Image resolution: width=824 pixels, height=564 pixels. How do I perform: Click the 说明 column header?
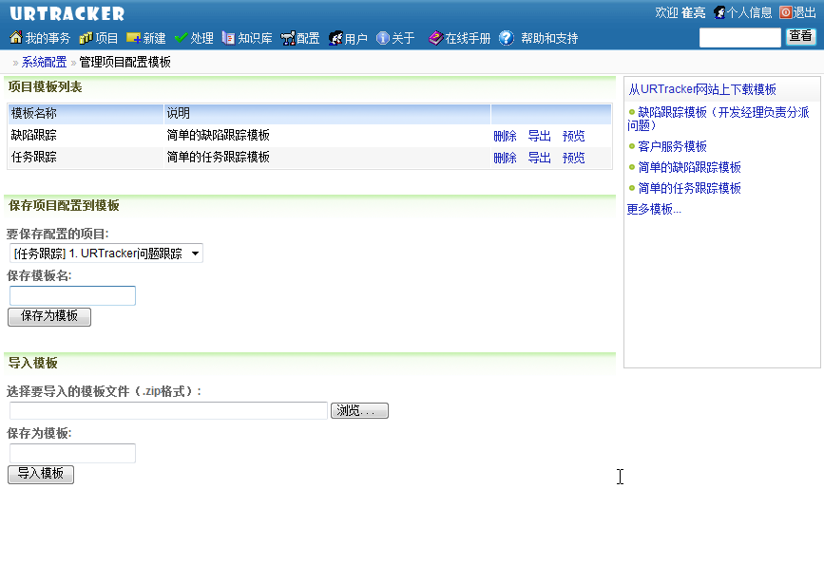pyautogui.click(x=327, y=113)
